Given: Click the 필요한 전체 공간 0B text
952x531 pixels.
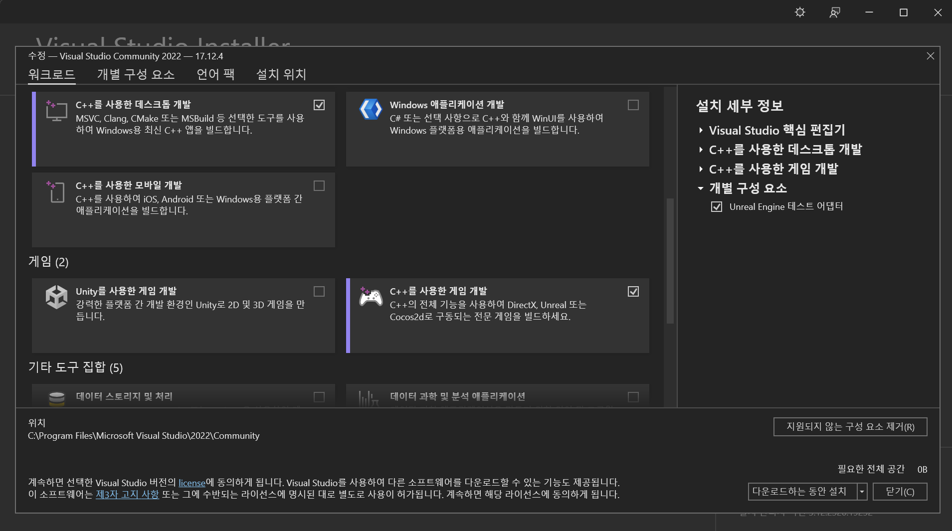Looking at the screenshot, I should (882, 469).
